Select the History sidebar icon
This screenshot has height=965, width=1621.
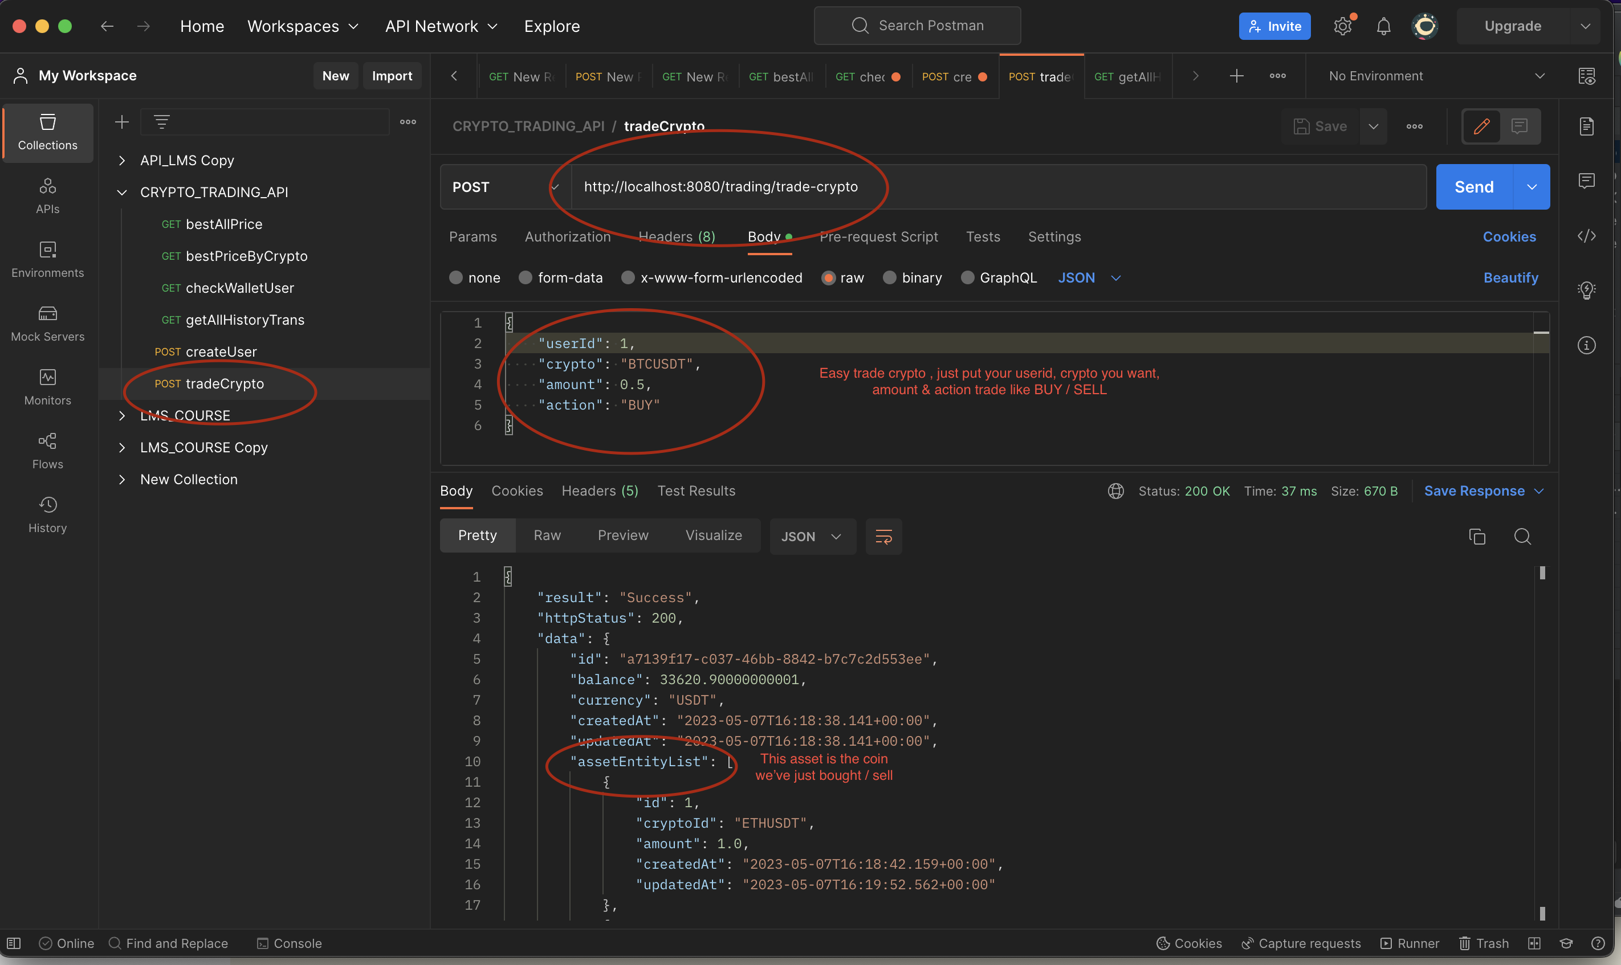click(x=47, y=514)
